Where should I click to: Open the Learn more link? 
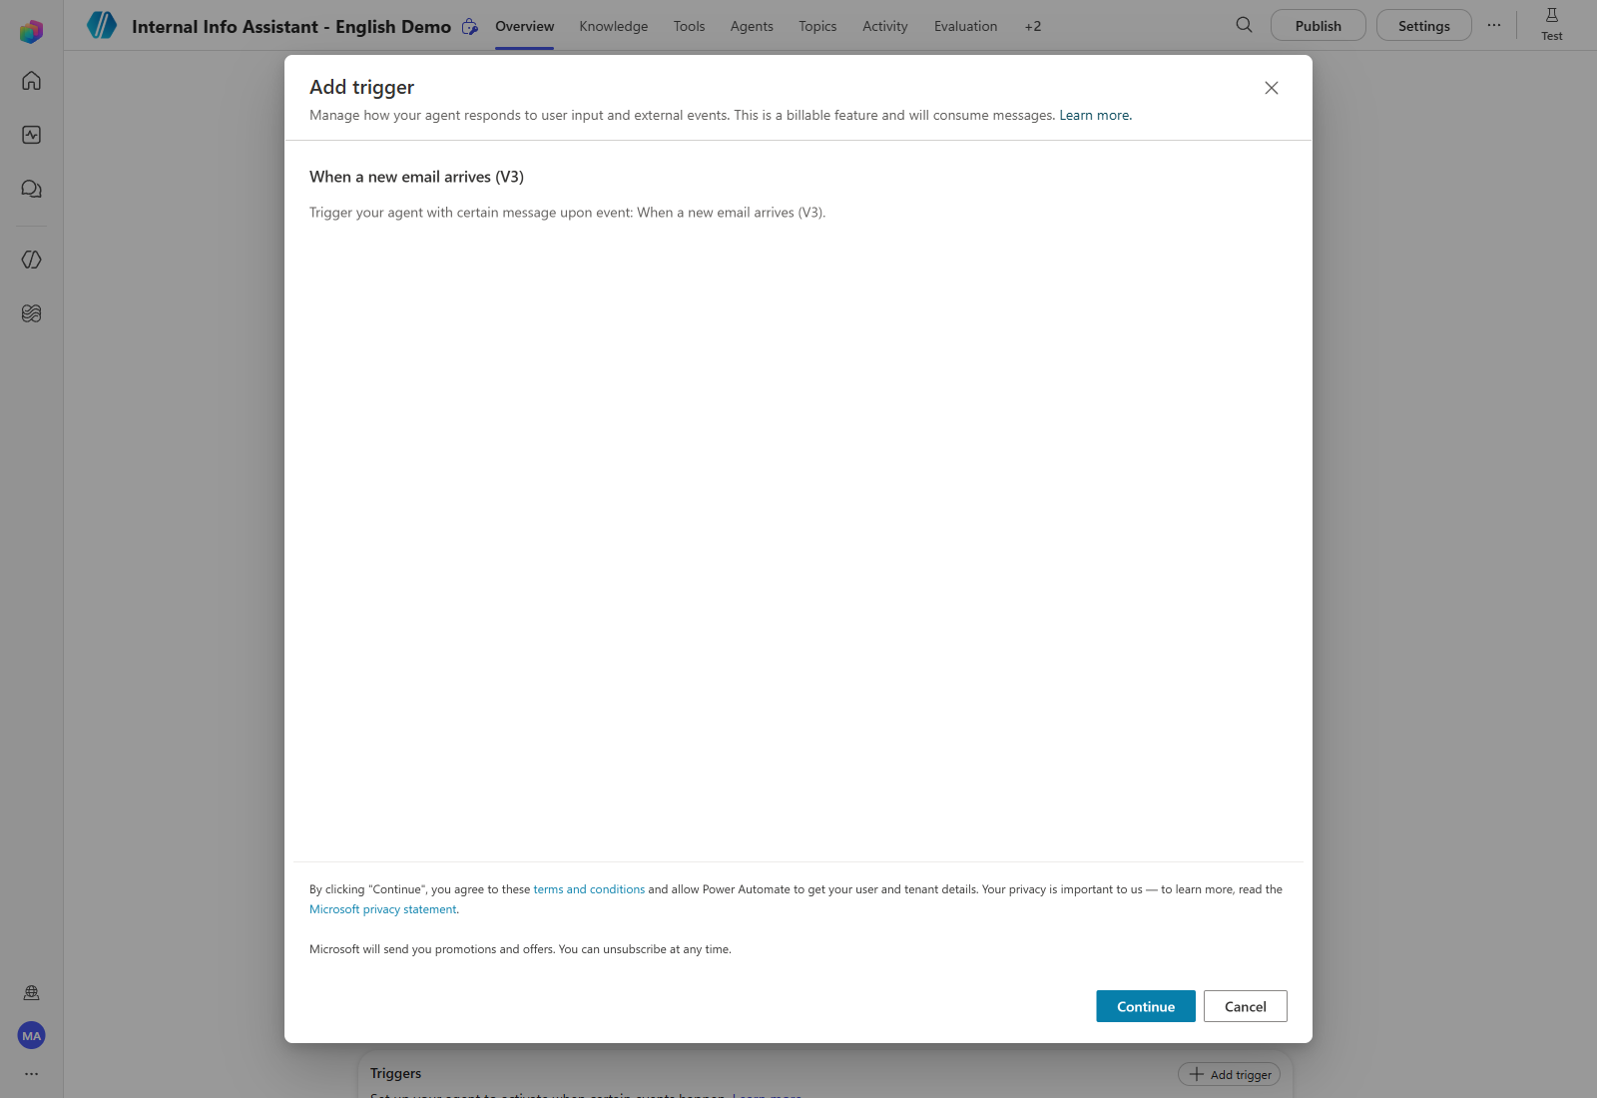pyautogui.click(x=1095, y=116)
